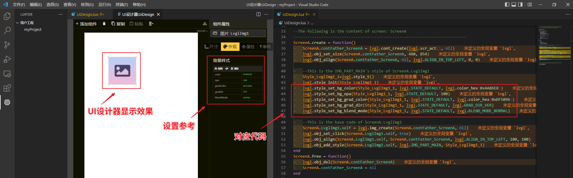Image resolution: width=573 pixels, height=178 pixels.
Task: Click the trash delete icon in designer toolbar
Action: 104,24
